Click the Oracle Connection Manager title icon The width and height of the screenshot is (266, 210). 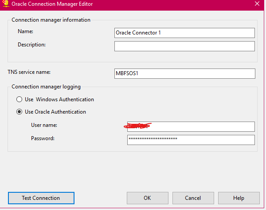click(x=6, y=4)
